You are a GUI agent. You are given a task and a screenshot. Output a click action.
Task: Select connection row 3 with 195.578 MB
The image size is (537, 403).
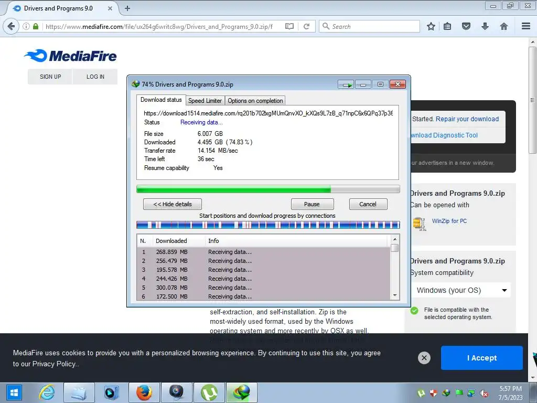pos(264,270)
